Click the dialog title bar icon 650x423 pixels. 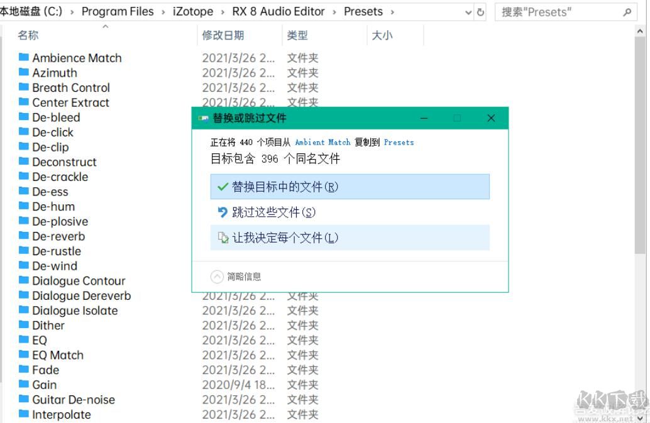(x=202, y=118)
